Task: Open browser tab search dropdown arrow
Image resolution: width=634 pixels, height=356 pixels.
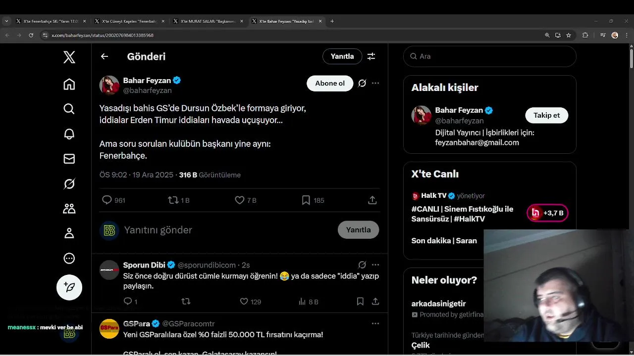Action: coord(6,21)
